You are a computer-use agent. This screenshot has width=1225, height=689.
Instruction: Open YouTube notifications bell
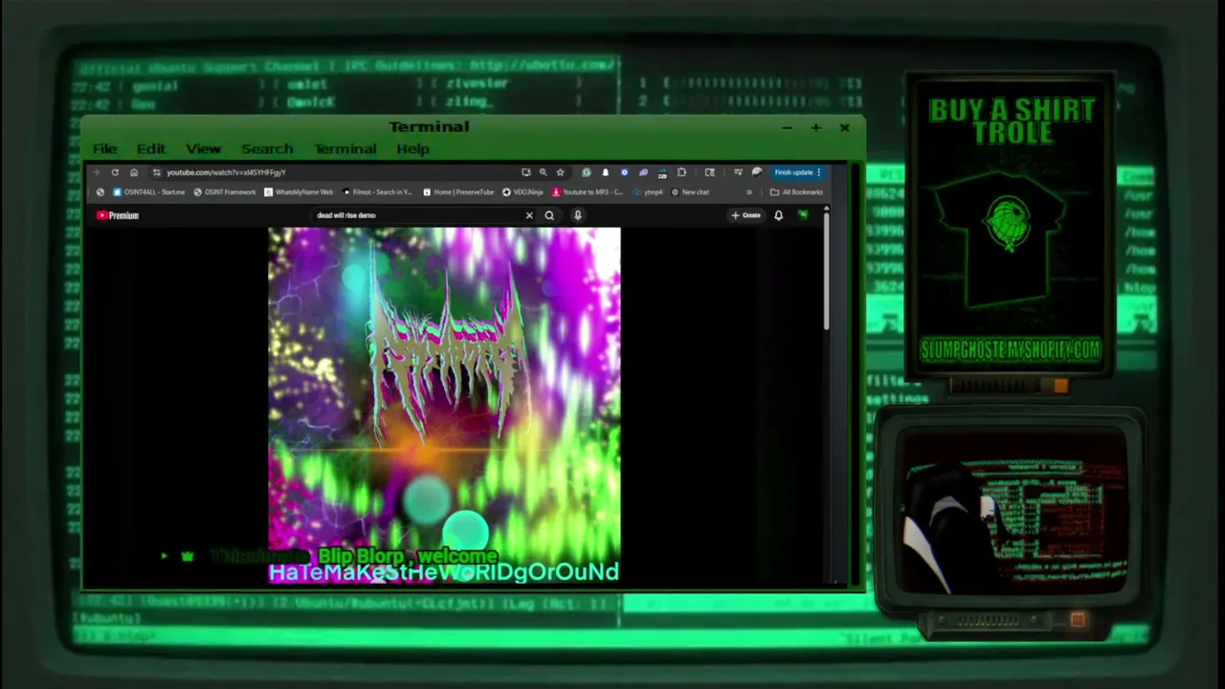(x=778, y=215)
